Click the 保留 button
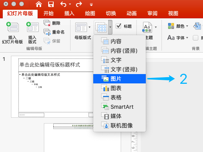This screenshot has height=152, width=203. click(52, 41)
